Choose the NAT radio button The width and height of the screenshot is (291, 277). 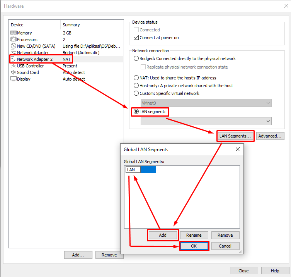[x=136, y=78]
